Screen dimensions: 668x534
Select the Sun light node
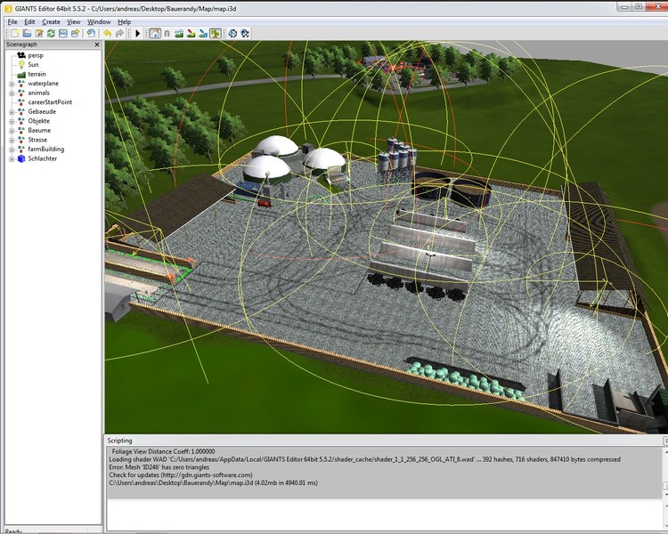[x=33, y=65]
